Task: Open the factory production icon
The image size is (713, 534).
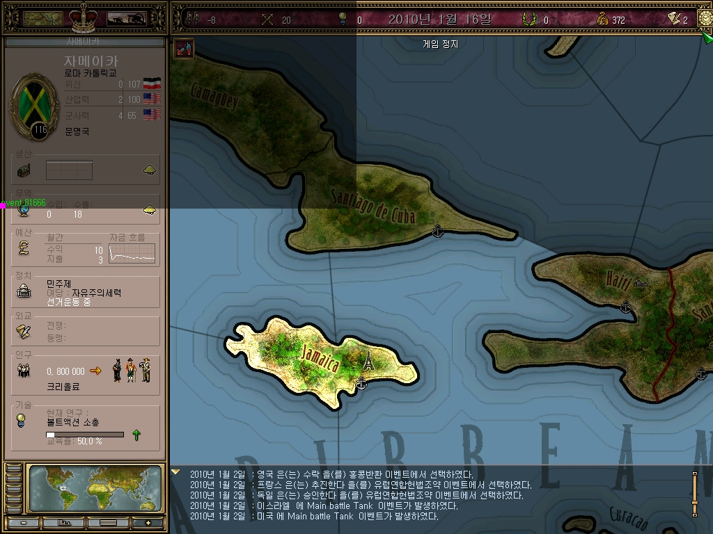Action: pyautogui.click(x=24, y=171)
